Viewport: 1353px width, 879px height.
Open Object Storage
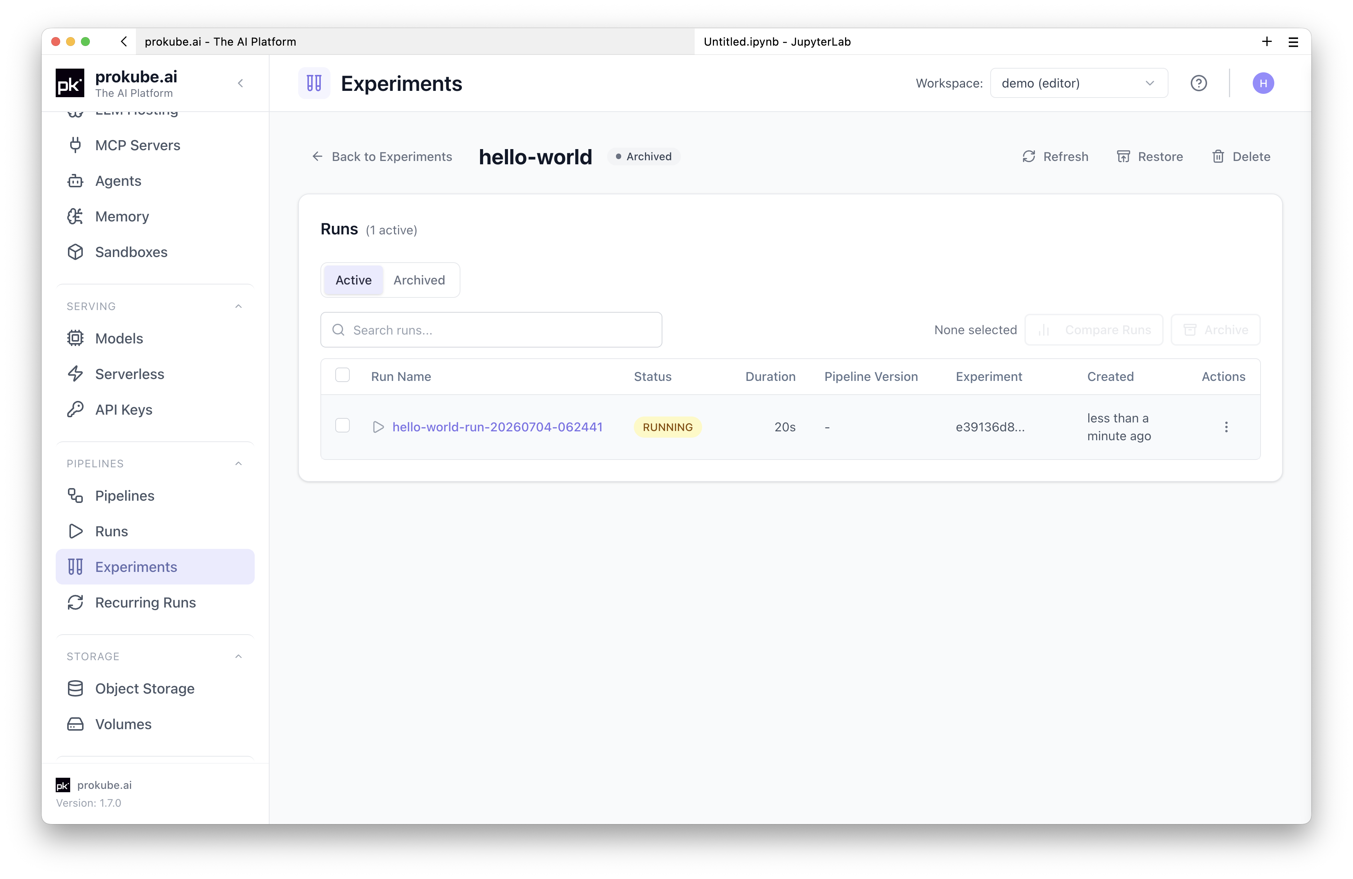[x=154, y=689]
